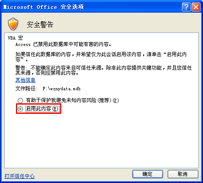Click the 取消 button
The width and height of the screenshot is (203, 183).
pos(183,174)
